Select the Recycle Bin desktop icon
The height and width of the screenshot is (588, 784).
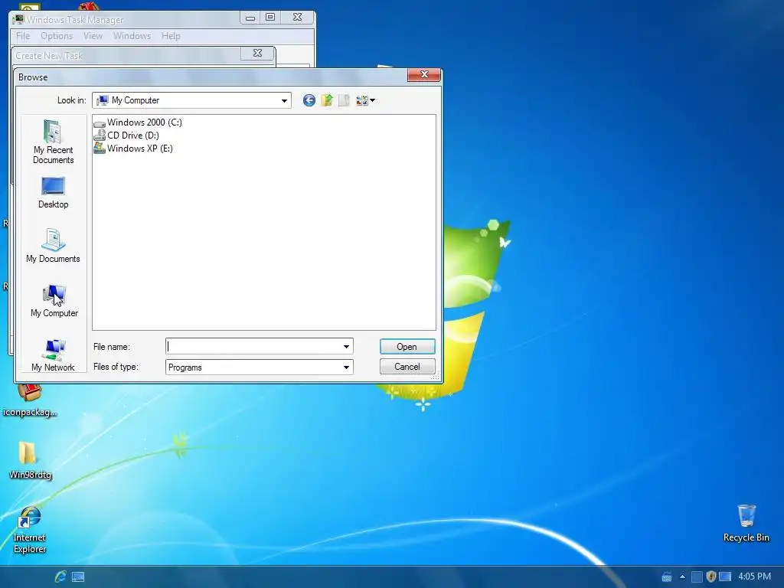tap(746, 524)
